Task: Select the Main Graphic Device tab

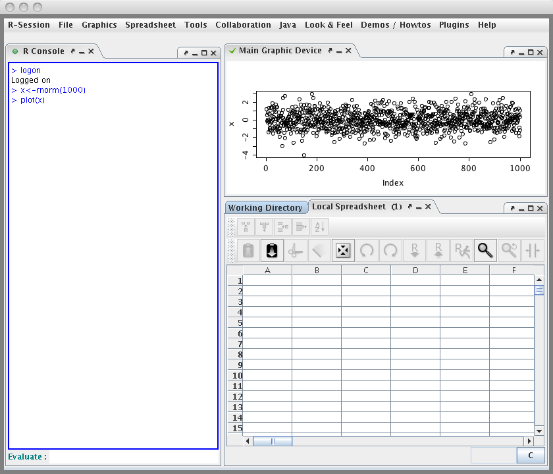Action: point(280,51)
